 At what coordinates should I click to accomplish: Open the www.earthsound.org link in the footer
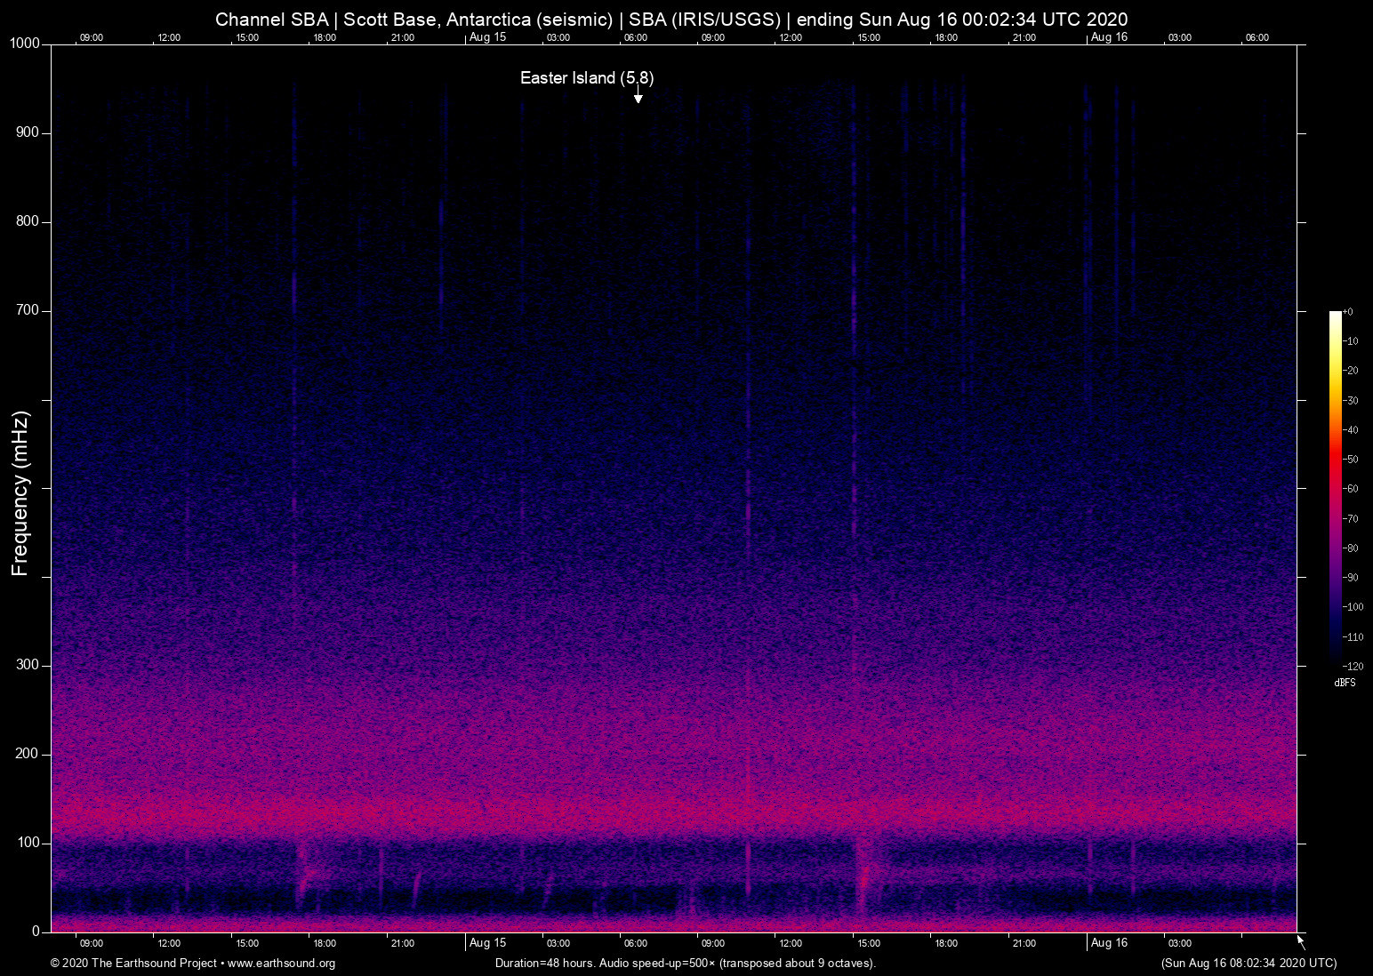point(281,964)
